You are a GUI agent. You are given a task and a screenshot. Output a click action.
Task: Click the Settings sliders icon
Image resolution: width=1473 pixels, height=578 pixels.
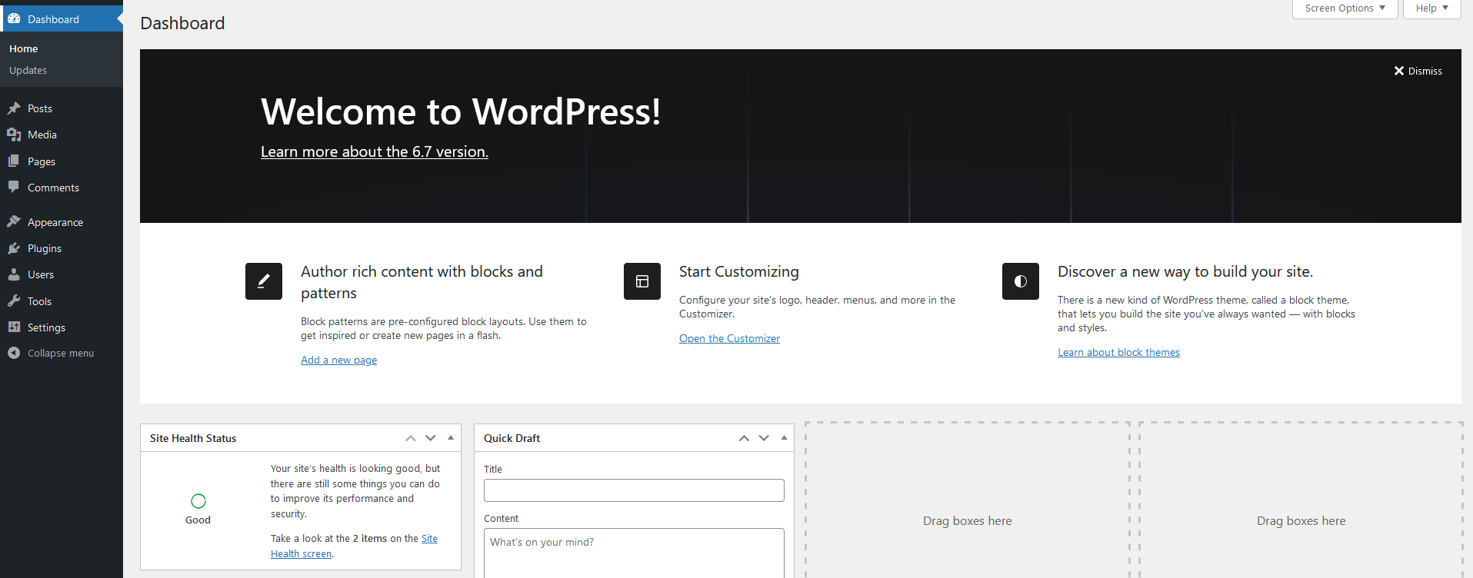[14, 327]
